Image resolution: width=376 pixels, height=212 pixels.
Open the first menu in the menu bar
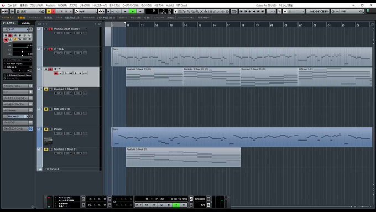coord(12,6)
